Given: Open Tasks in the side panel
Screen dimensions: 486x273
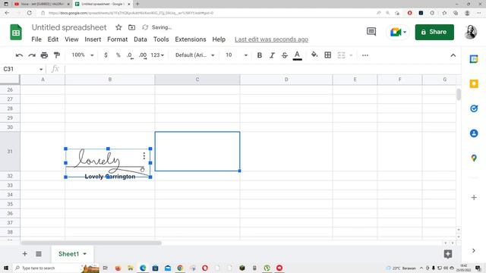Looking at the screenshot, I should tap(474, 108).
